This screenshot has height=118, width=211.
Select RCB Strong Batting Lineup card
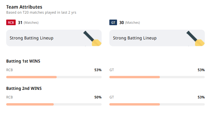54,38
